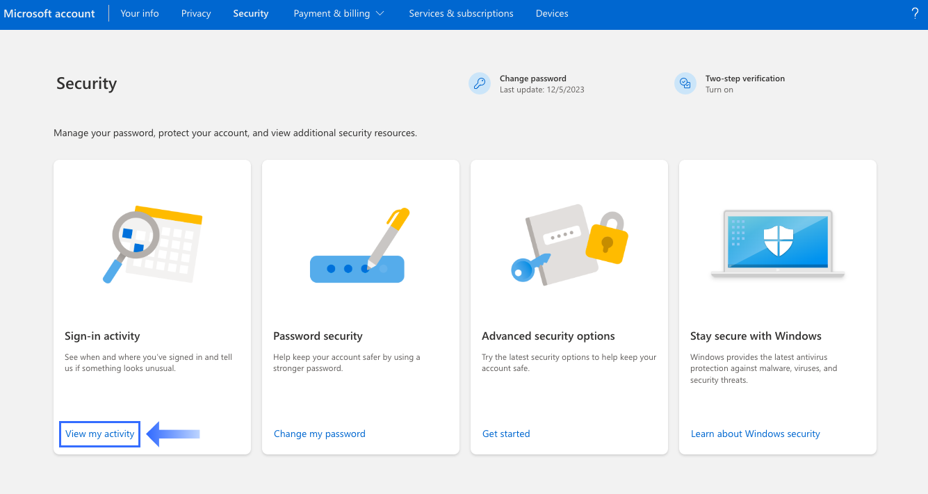This screenshot has height=494, width=928.
Task: Click the Security page heading
Action: coord(87,83)
